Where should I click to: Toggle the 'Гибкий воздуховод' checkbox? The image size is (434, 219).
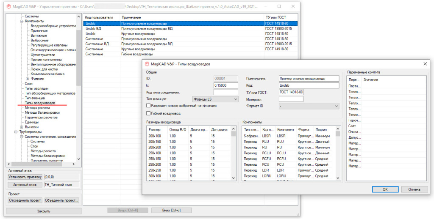tap(148, 113)
